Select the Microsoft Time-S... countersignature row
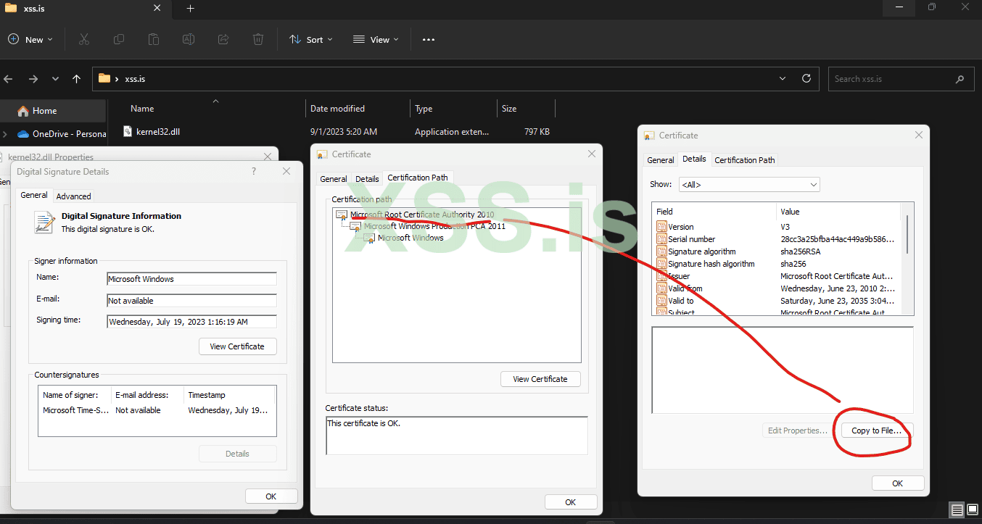Image resolution: width=982 pixels, height=524 pixels. point(157,410)
